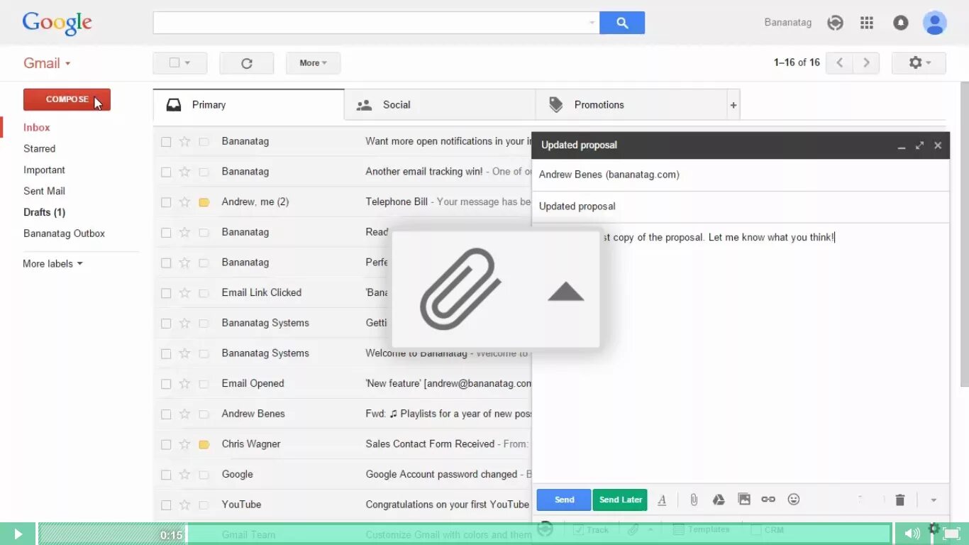This screenshot has height=545, width=969.
Task: Open the Google apps grid
Action: (867, 23)
